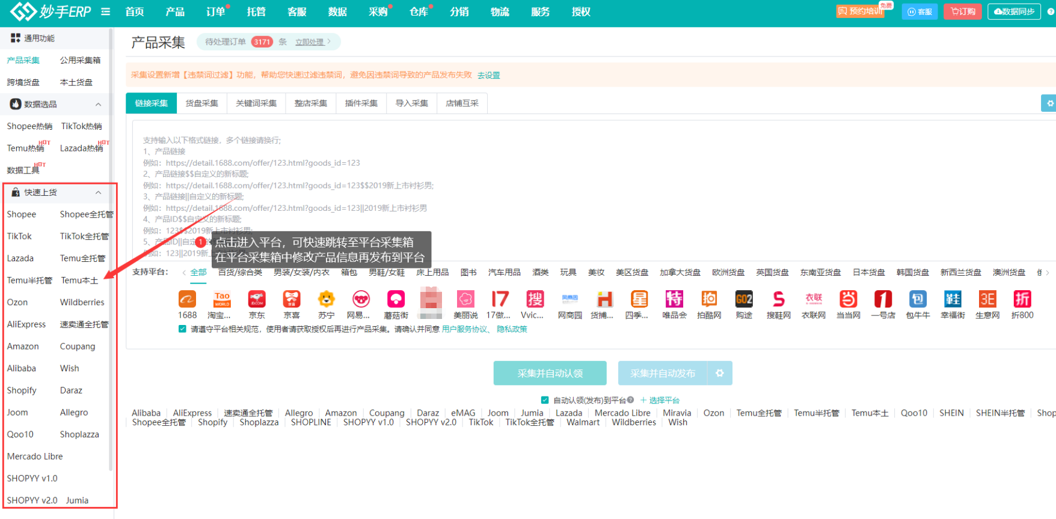Click the 采集并自动认领 button
Image resolution: width=1056 pixels, height=519 pixels.
click(550, 373)
